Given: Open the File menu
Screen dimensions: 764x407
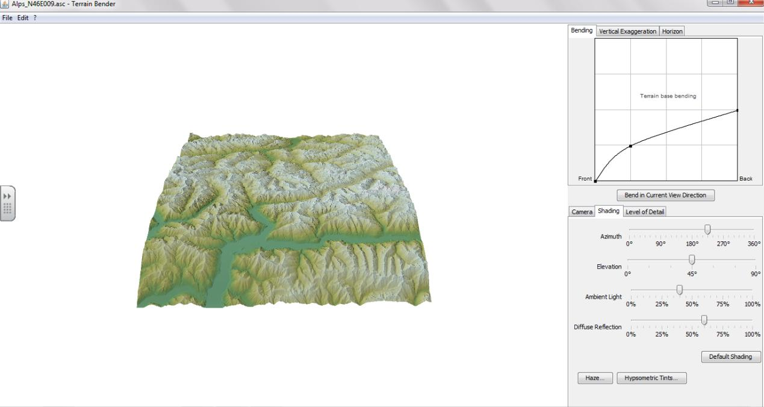Looking at the screenshot, I should tap(7, 18).
